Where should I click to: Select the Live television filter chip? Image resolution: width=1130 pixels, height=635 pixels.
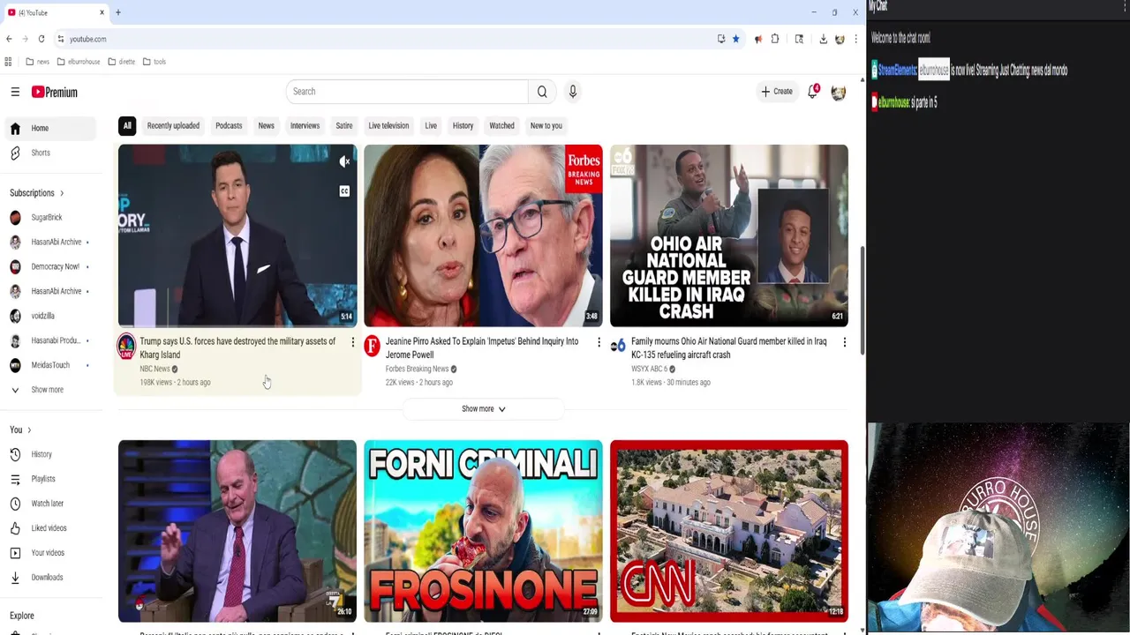[x=388, y=125]
